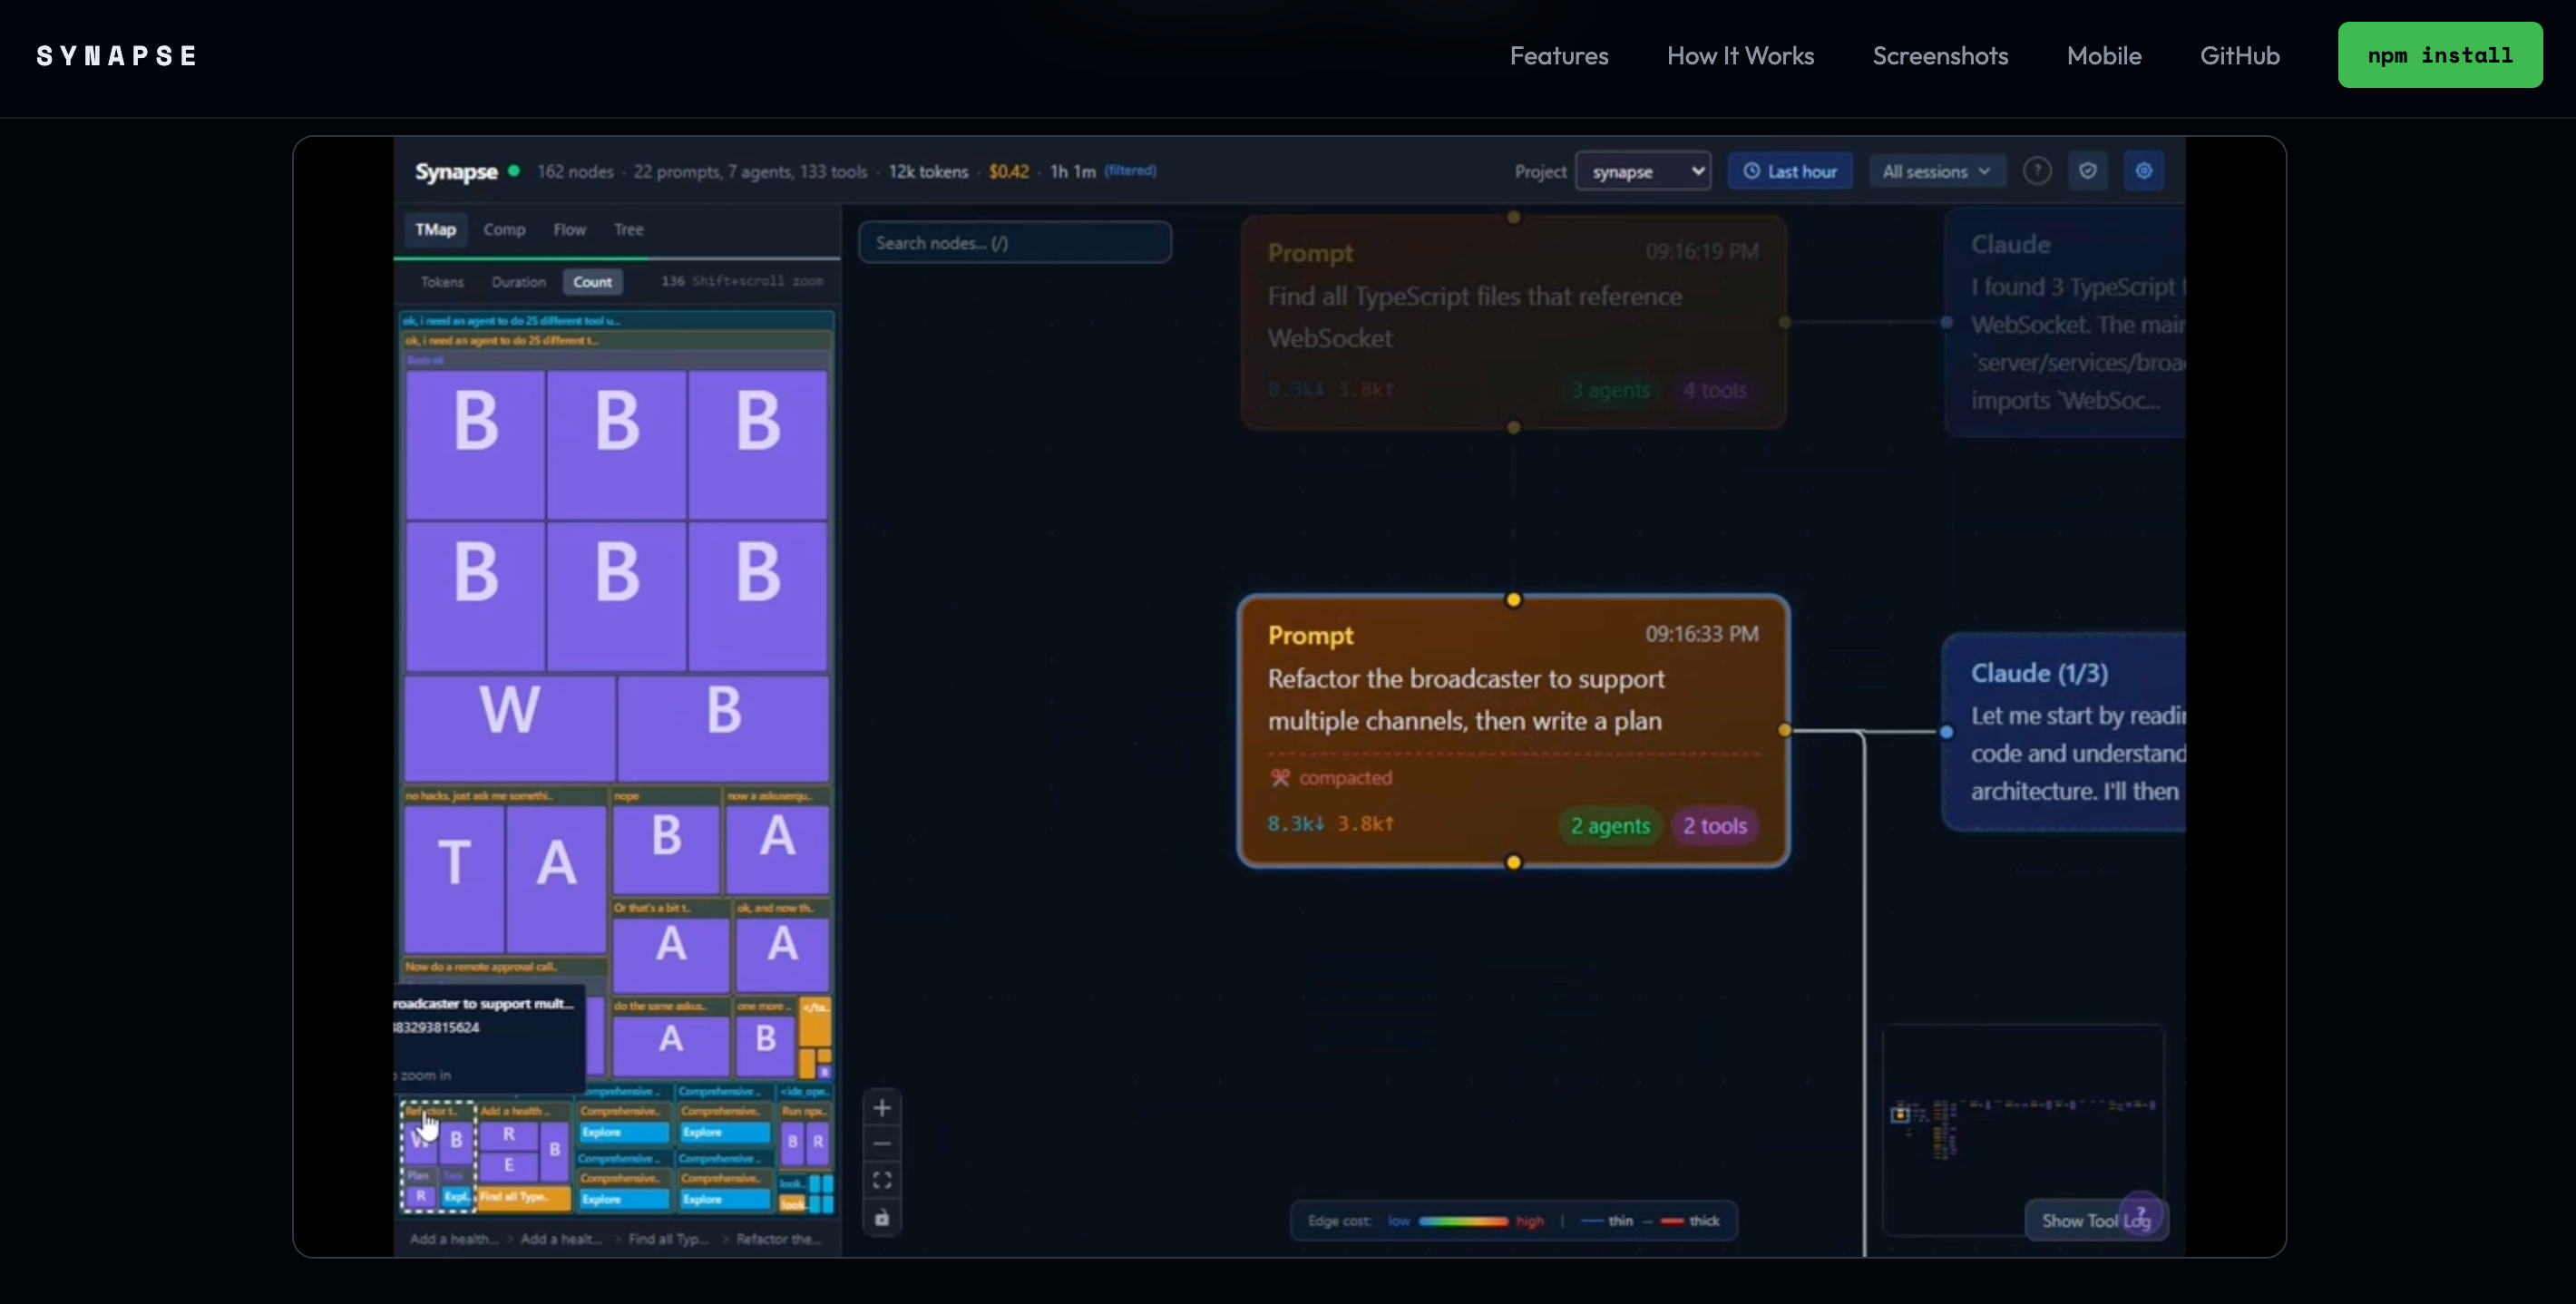This screenshot has width=2576, height=1304.
Task: Zoom out with the minus control
Action: point(881,1144)
